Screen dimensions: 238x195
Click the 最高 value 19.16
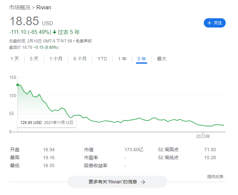click(x=49, y=158)
